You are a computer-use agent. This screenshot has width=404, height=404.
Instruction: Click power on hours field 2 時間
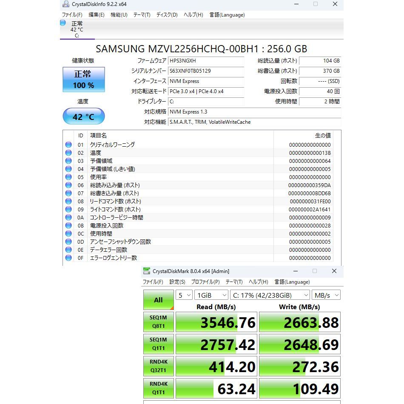click(320, 102)
